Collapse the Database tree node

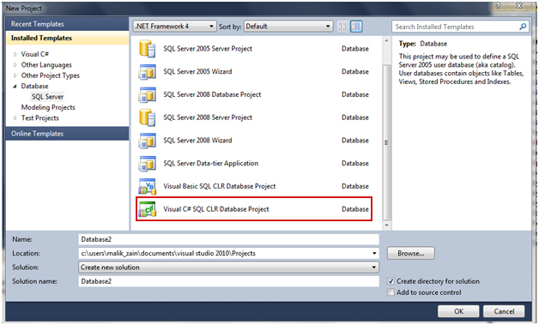(x=15, y=87)
